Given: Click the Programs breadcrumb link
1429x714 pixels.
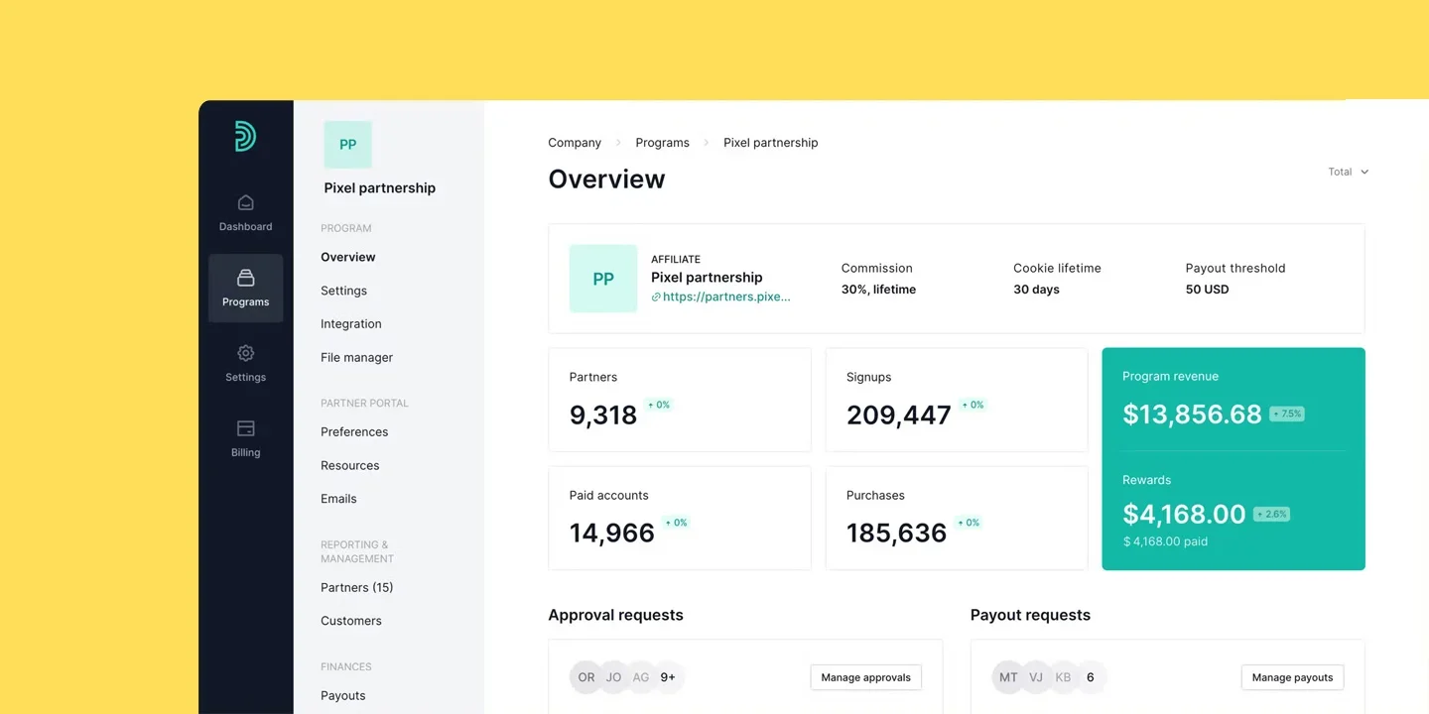Looking at the screenshot, I should (662, 143).
